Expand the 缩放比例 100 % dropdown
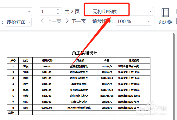 tap(134, 21)
